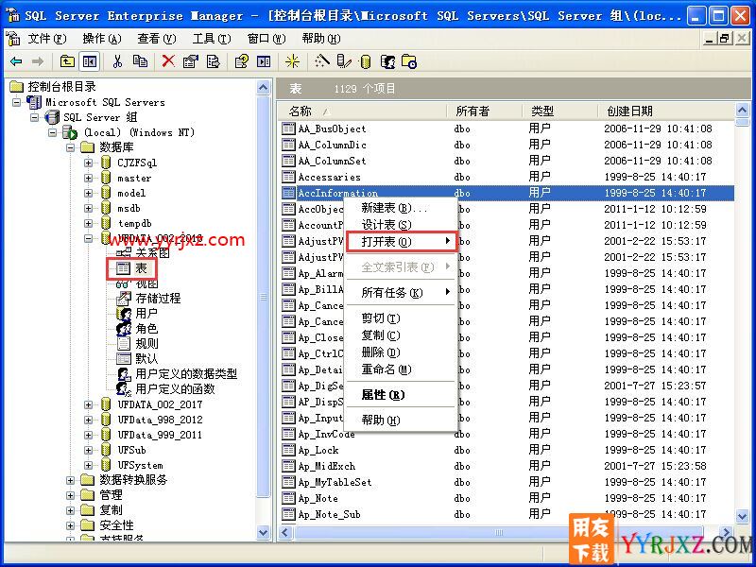Click the Register Server toolbar icon
756x567 pixels.
pyautogui.click(x=344, y=61)
